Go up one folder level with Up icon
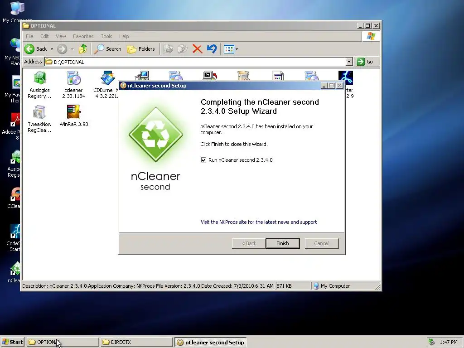The image size is (464, 348). coord(83,49)
